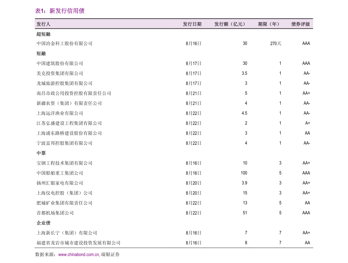The image size is (348, 263).
Task: Select the 发行人 column header
Action: [x=43, y=24]
